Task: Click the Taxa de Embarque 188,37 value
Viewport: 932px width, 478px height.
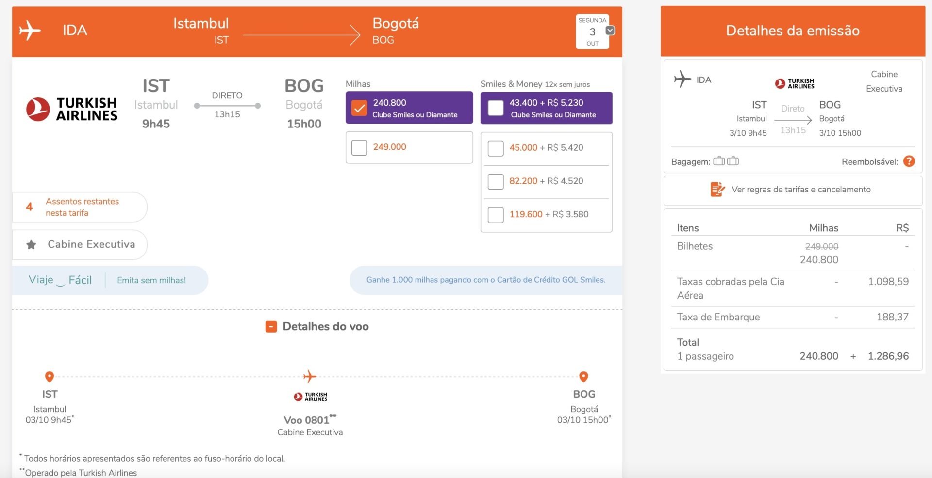Action: (x=893, y=317)
